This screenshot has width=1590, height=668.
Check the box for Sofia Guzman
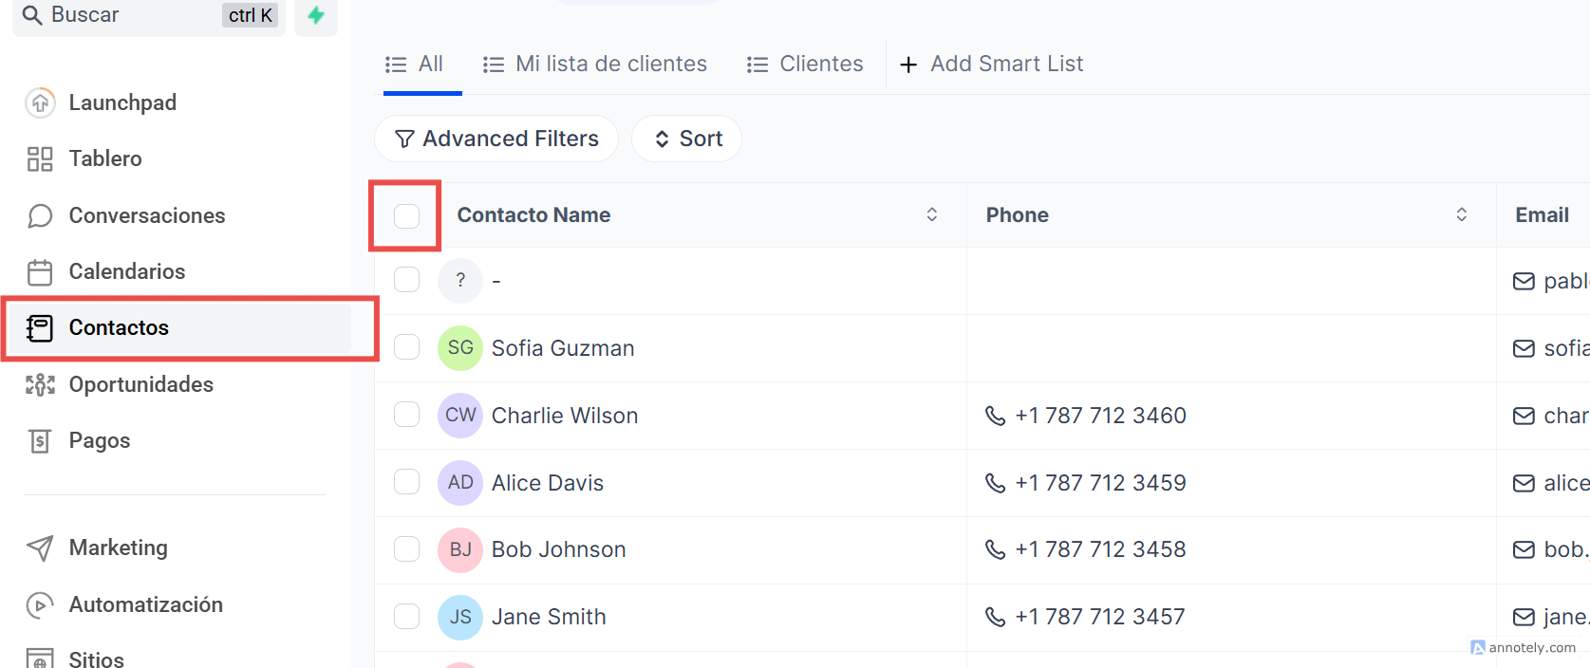coord(406,347)
